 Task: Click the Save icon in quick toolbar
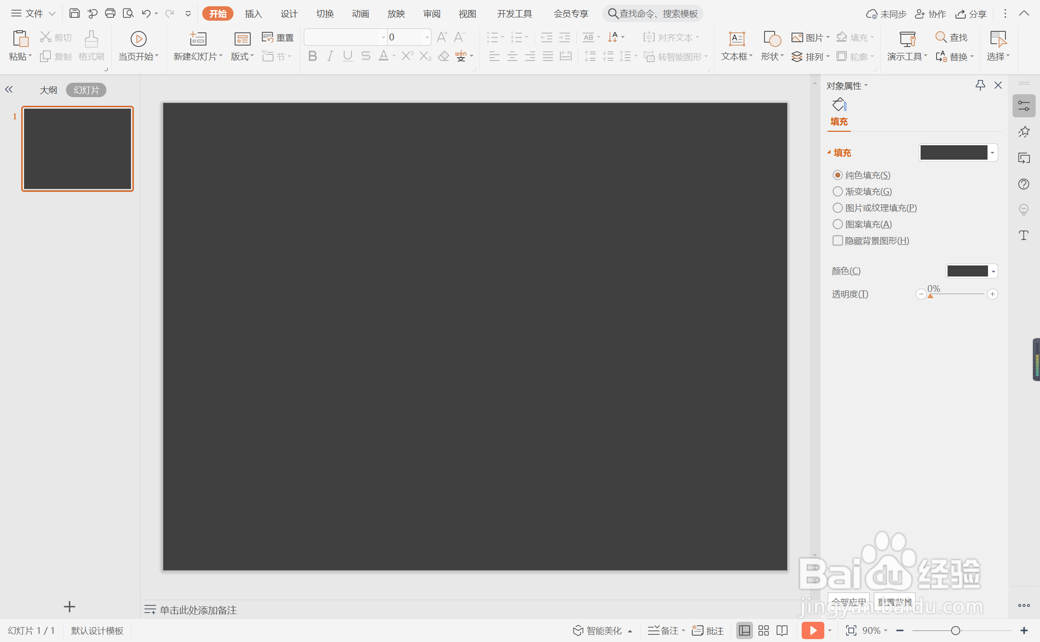tap(74, 13)
